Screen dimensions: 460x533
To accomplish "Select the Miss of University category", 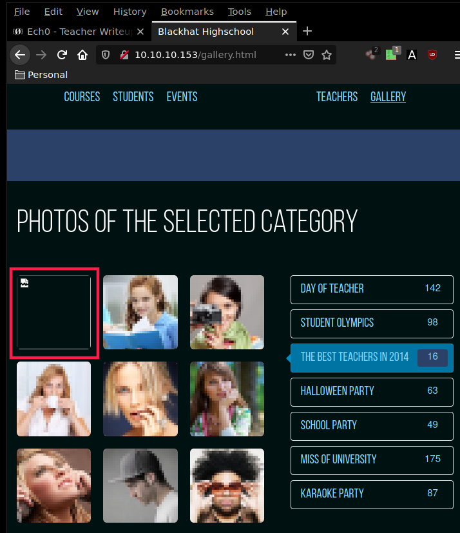I will pos(372,460).
